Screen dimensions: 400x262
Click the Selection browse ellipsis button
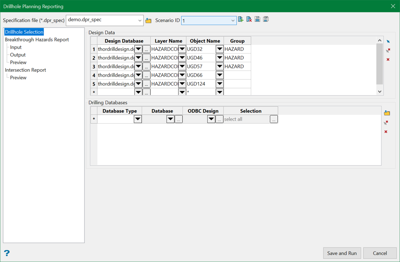pyautogui.click(x=273, y=119)
